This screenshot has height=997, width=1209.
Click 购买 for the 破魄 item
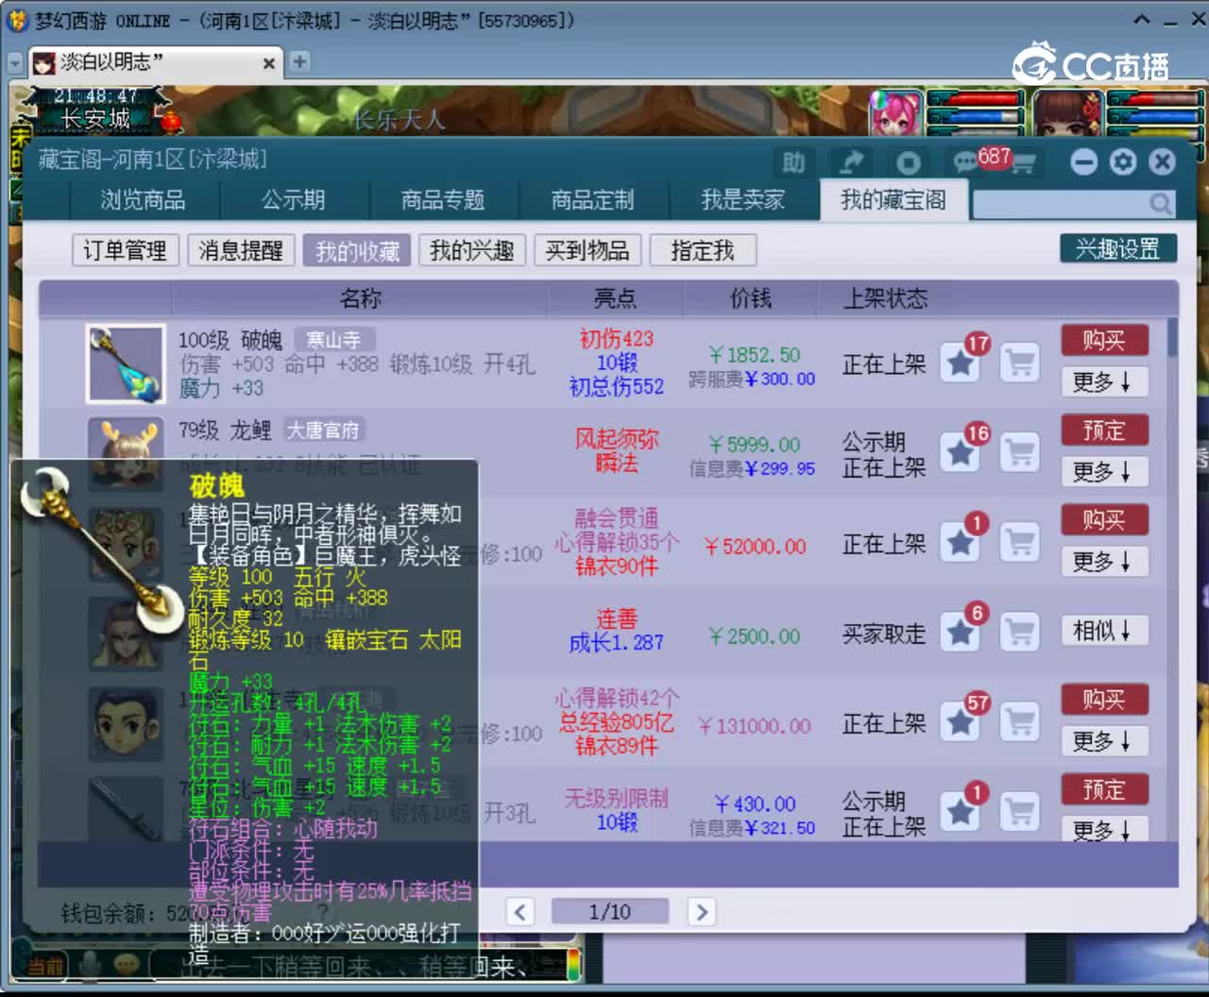tap(1104, 340)
